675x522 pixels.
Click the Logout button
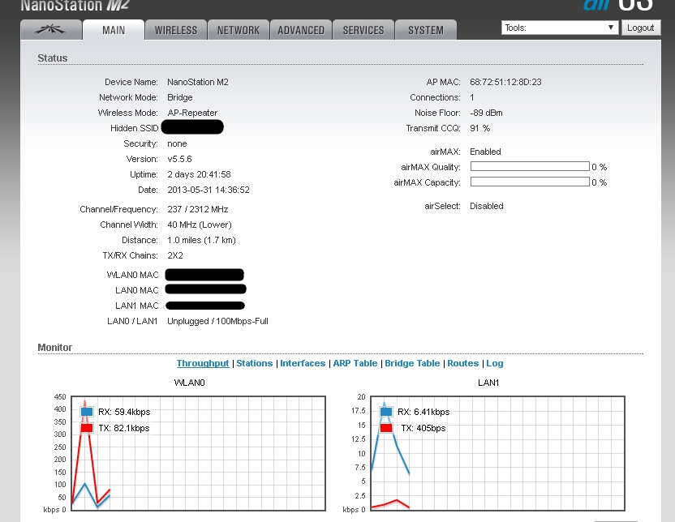pyautogui.click(x=641, y=28)
